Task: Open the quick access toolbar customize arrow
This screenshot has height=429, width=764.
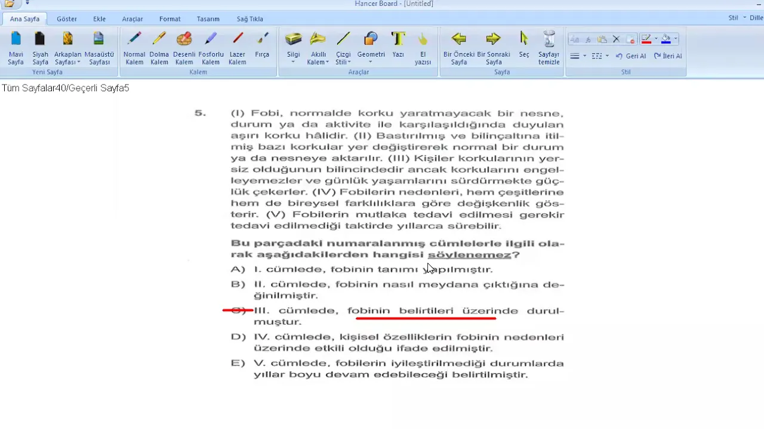Action: [x=27, y=4]
